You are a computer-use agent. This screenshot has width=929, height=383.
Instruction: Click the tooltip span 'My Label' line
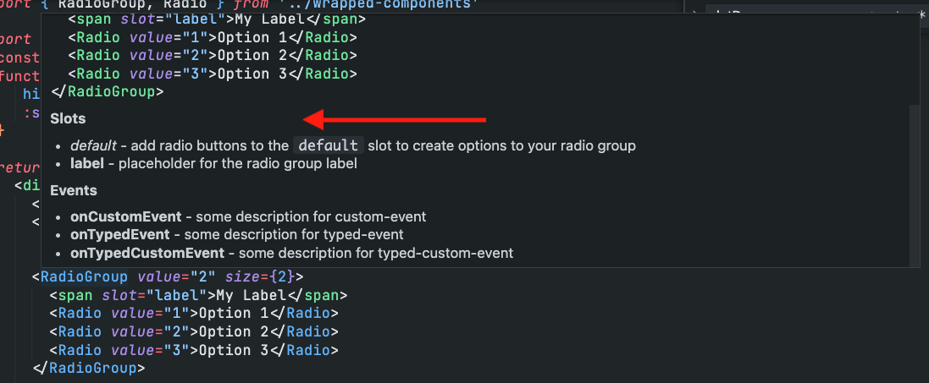coord(216,19)
